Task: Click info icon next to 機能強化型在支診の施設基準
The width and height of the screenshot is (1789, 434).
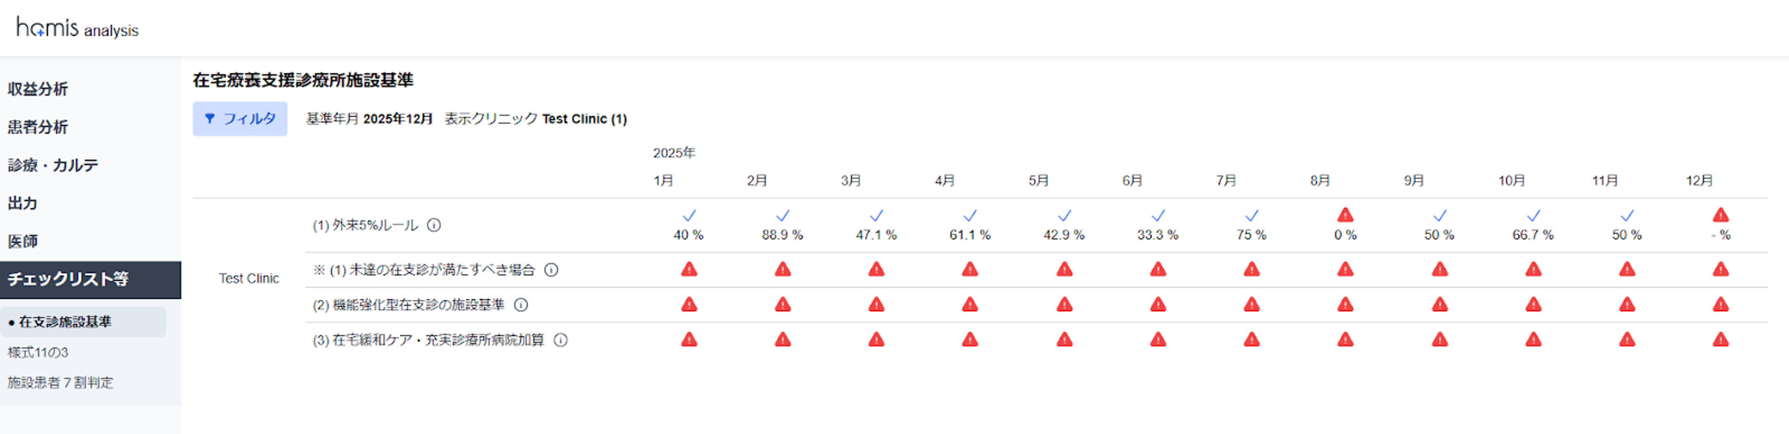Action: point(521,305)
